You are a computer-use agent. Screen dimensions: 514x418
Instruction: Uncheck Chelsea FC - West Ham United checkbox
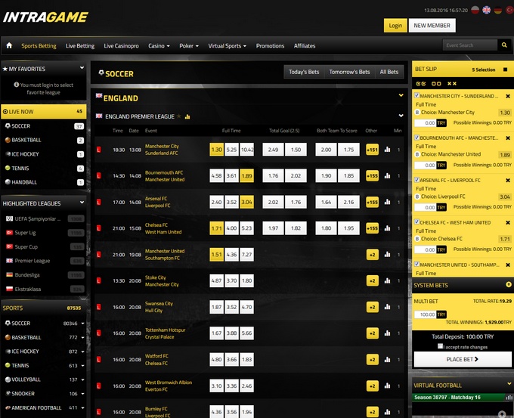416,222
